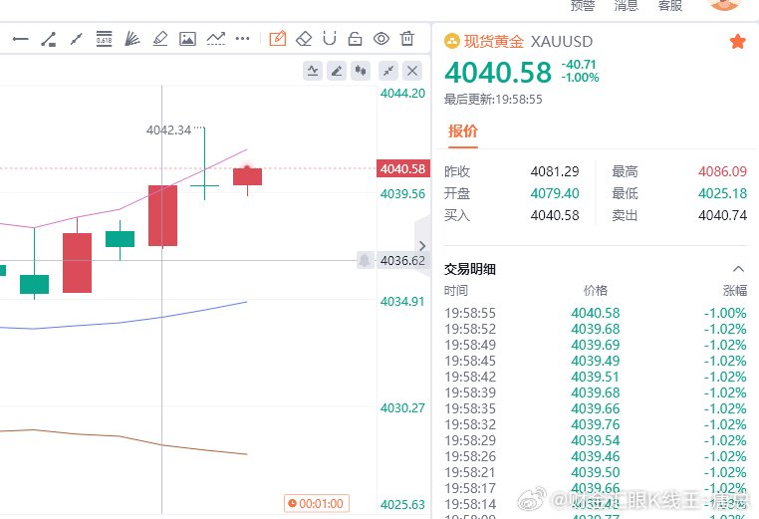759x519 pixels.
Task: Click the 4042.34 high price label
Action: [x=169, y=130]
